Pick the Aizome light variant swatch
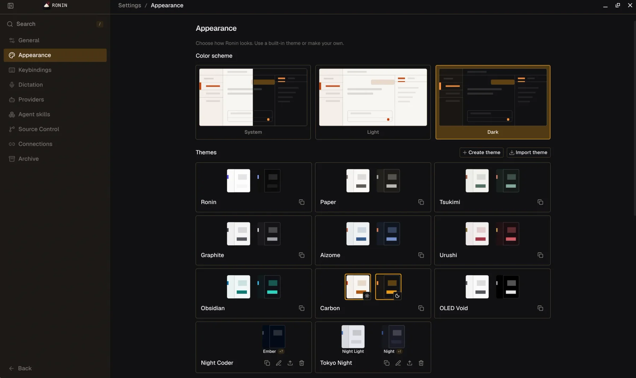 click(x=358, y=234)
